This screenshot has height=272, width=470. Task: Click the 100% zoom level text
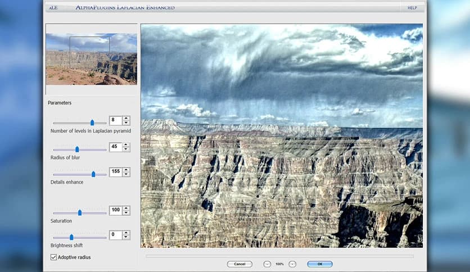point(279,264)
